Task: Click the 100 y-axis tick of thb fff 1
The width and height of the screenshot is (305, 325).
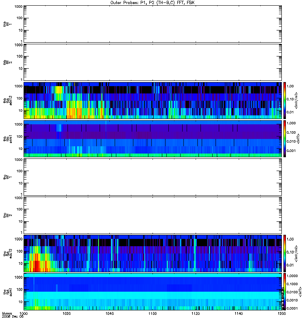Action: (x=20, y=18)
